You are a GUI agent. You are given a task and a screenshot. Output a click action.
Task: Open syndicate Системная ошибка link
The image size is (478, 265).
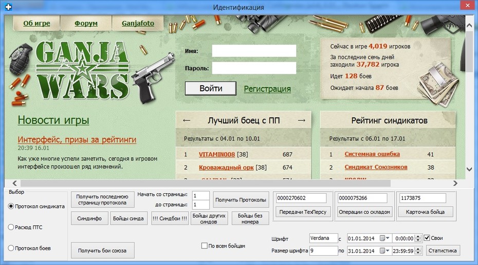coord(372,154)
